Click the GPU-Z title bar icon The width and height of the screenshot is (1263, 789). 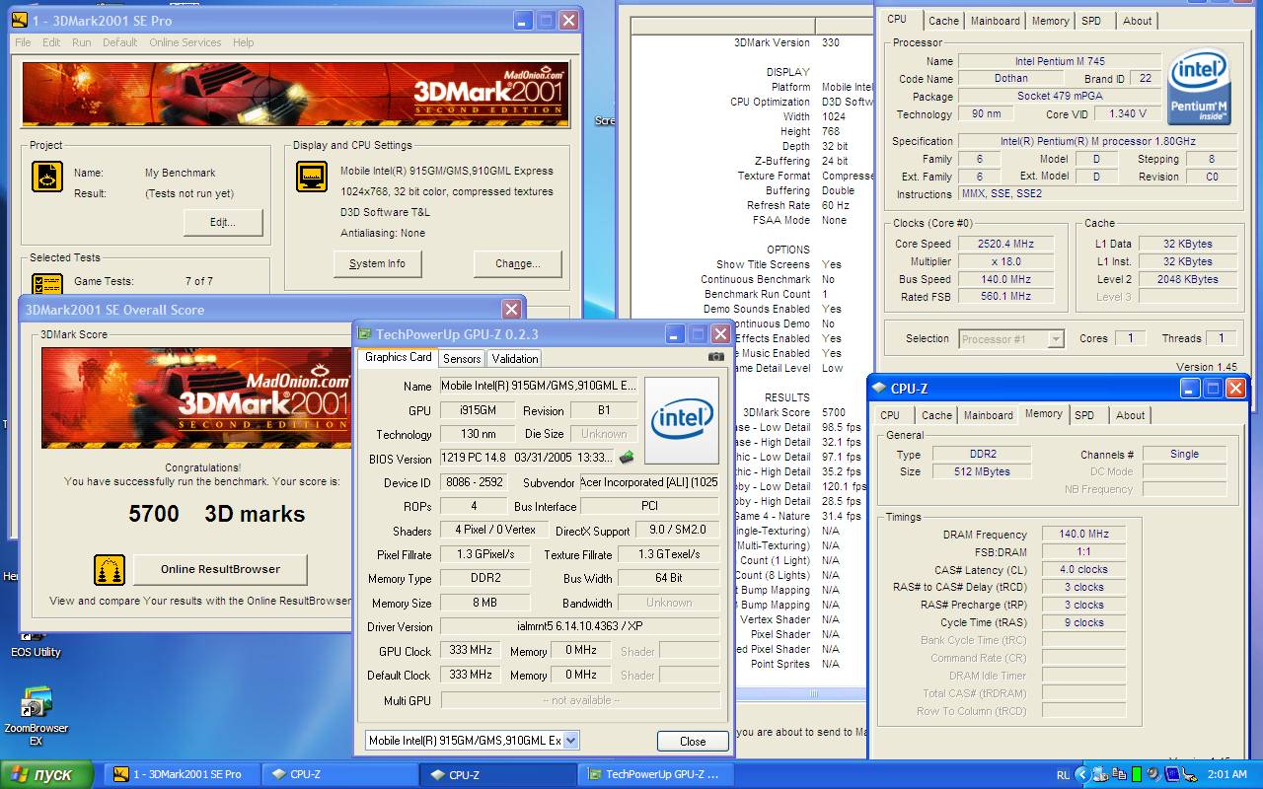[365, 335]
